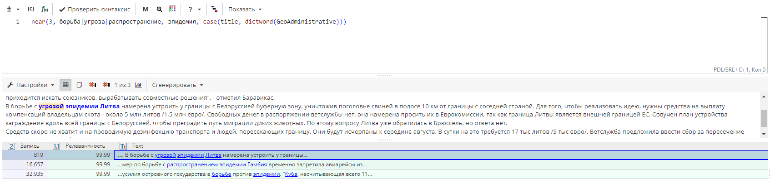
Task: Click the wrench settings icon
Action: point(10,85)
